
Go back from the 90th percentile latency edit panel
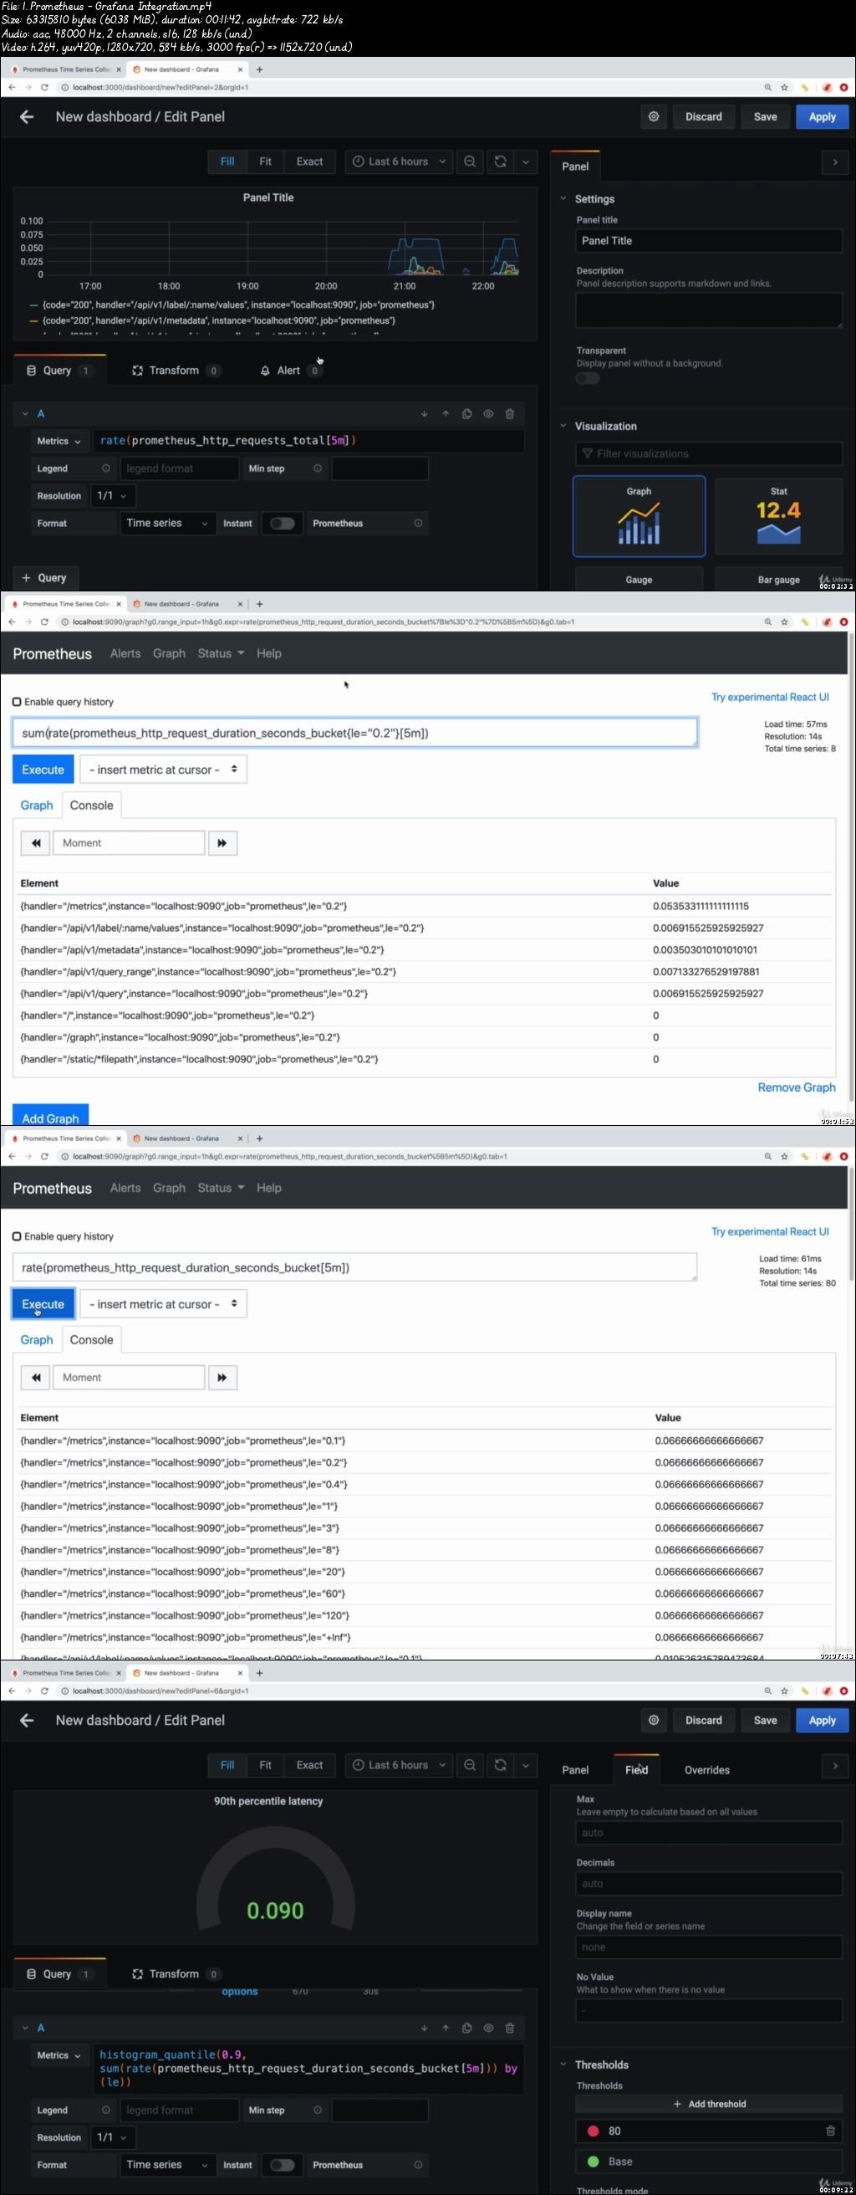(x=27, y=1721)
